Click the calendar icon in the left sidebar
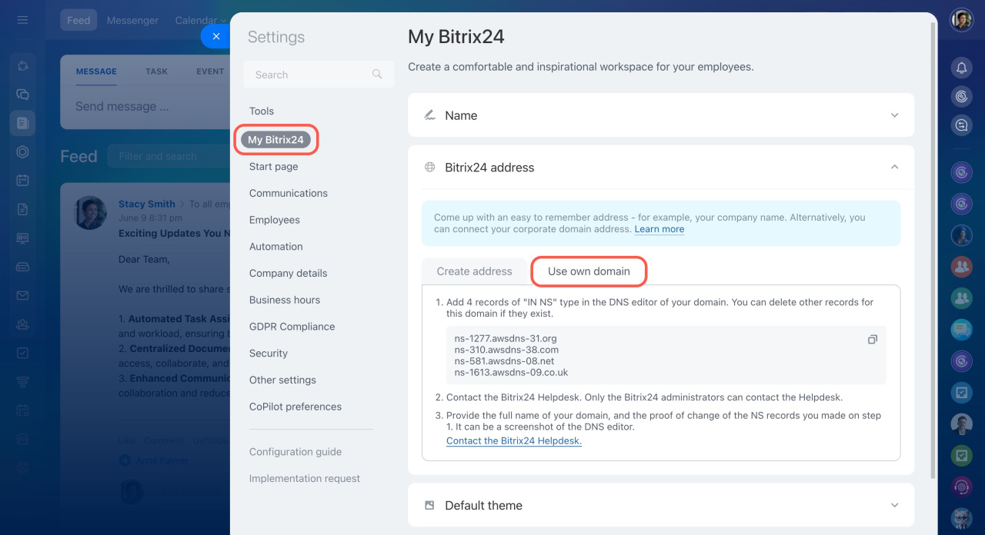Screen dimensions: 985x535 22,181
